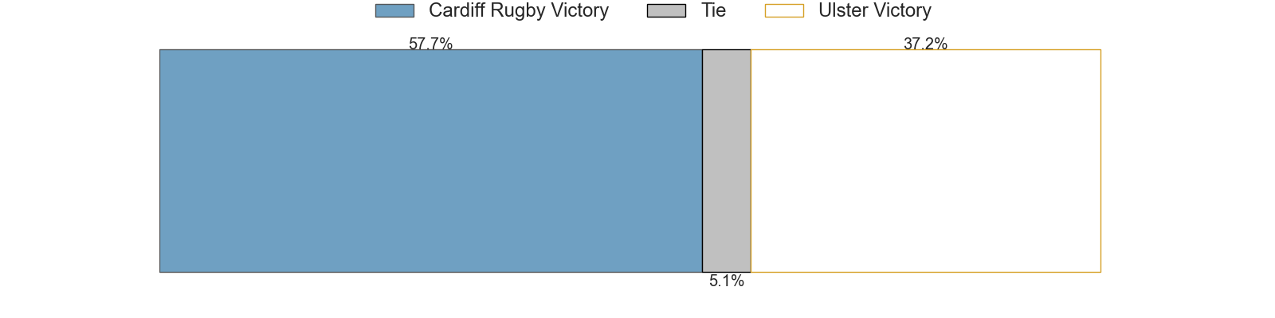
Task: Select the Ulster Victory legend label
Action: pyautogui.click(x=874, y=10)
